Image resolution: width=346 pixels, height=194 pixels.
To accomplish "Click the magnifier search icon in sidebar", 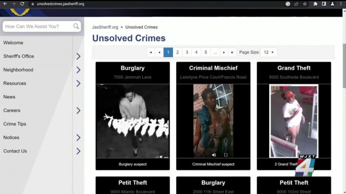I will click(76, 26).
